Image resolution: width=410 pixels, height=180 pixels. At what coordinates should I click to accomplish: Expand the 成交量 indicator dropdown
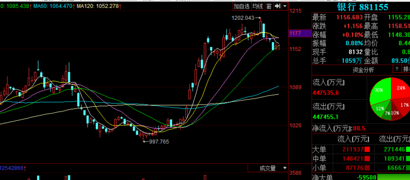(x=284, y=168)
